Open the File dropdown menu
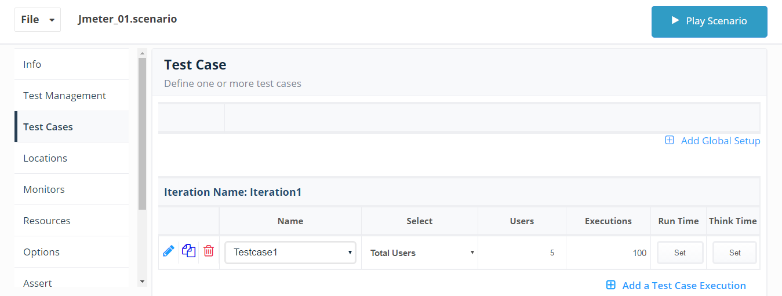Screen dimensions: 782x296 [x=38, y=20]
